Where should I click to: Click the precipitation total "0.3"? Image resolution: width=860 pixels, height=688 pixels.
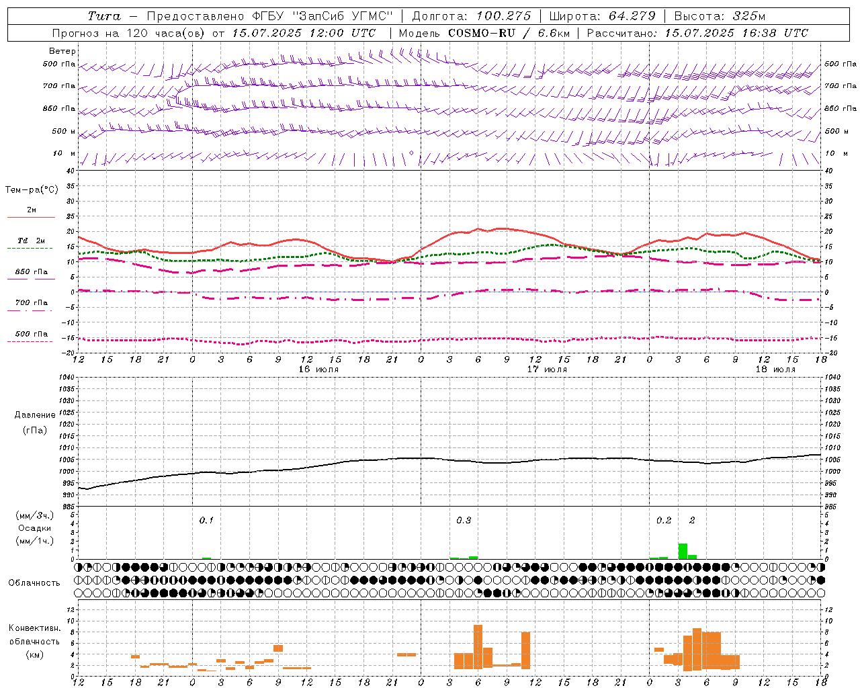464,521
